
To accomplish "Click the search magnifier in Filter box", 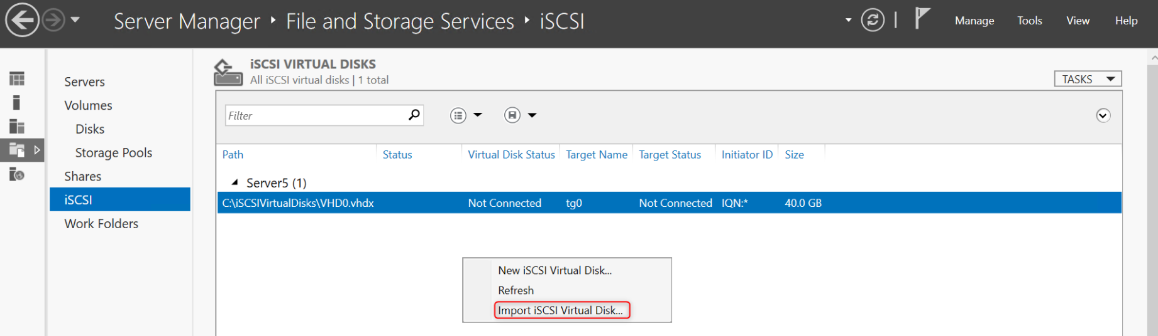I will point(414,115).
